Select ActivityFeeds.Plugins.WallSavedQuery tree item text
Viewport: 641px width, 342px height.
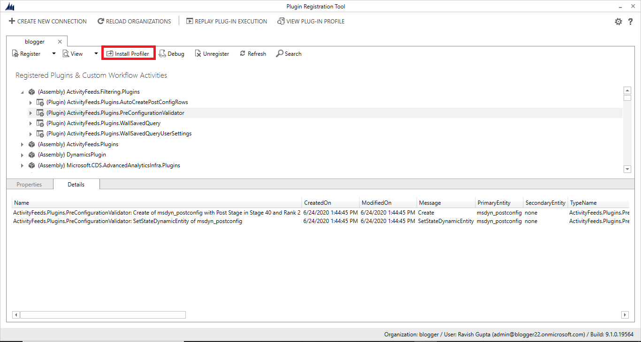[103, 123]
